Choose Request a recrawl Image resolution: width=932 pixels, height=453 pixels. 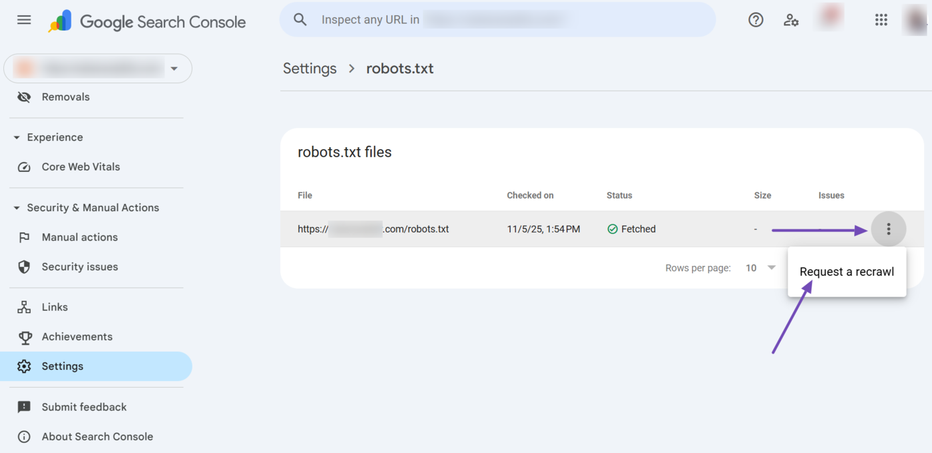(x=846, y=271)
